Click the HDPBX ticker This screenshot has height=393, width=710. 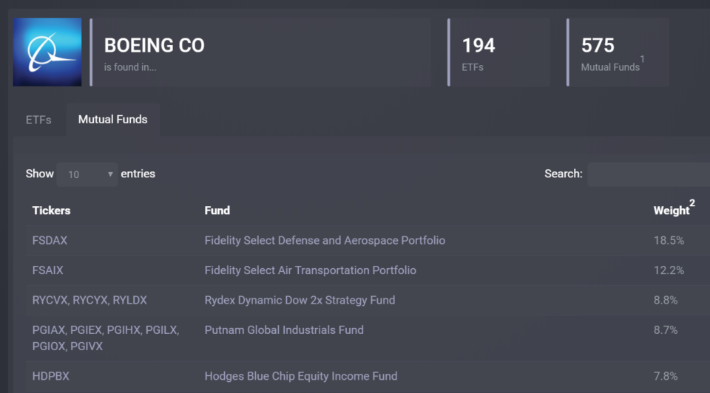tap(51, 376)
